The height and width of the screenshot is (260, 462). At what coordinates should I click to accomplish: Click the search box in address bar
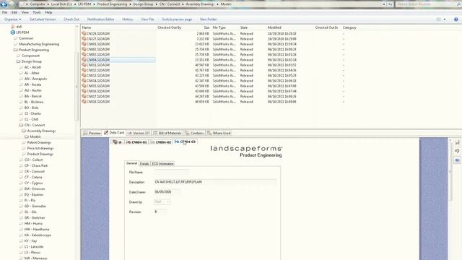click(425, 4)
